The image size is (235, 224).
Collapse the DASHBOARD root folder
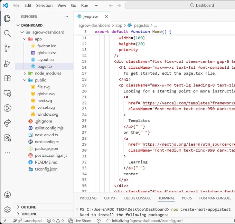click(18, 25)
